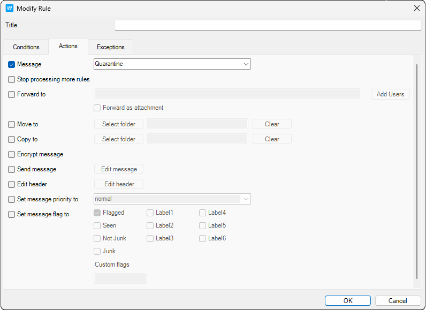This screenshot has width=426, height=310.
Task: Check the Not Junk flag
Action: (97, 238)
